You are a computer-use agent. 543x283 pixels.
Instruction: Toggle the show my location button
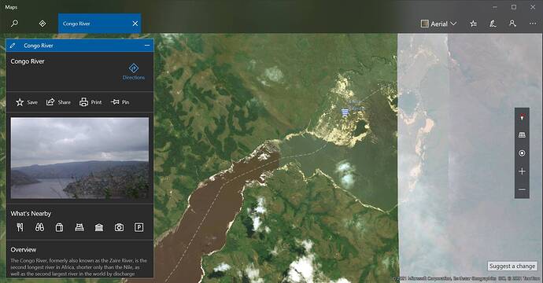point(522,153)
